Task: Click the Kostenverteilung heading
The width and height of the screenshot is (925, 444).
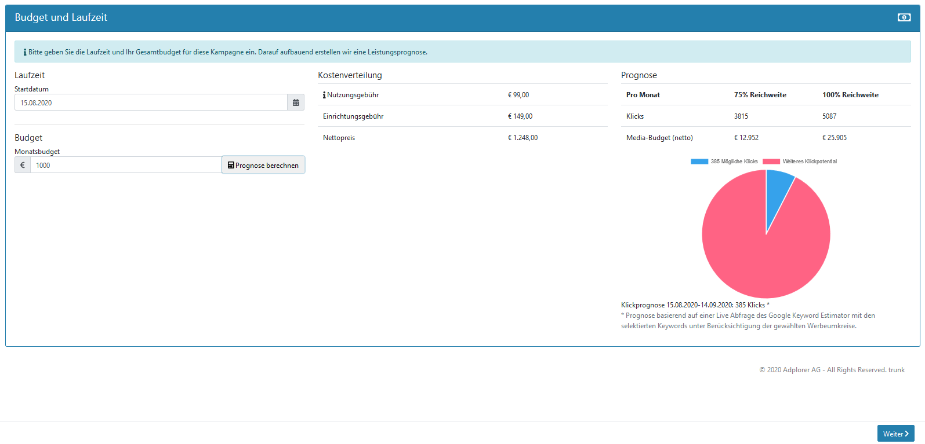Action: (350, 75)
